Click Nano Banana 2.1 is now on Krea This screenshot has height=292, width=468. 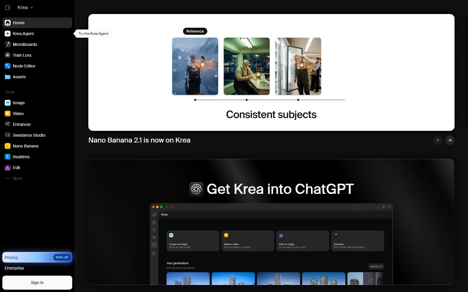pyautogui.click(x=139, y=140)
